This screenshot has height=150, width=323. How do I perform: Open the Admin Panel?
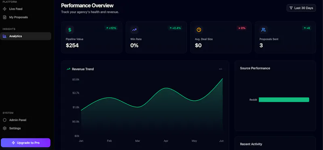tap(25, 120)
